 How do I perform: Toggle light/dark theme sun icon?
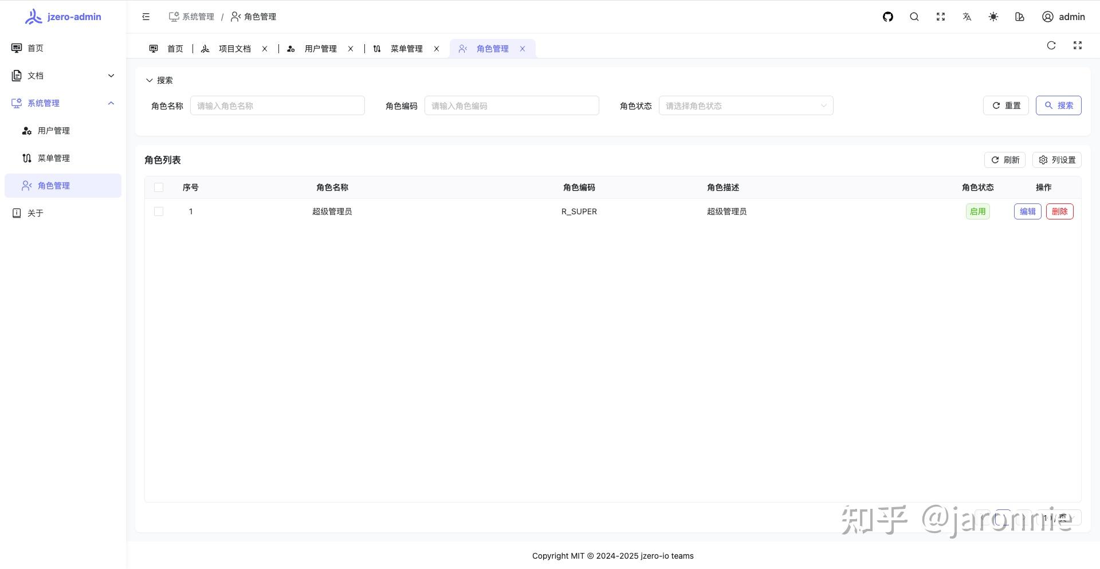993,17
